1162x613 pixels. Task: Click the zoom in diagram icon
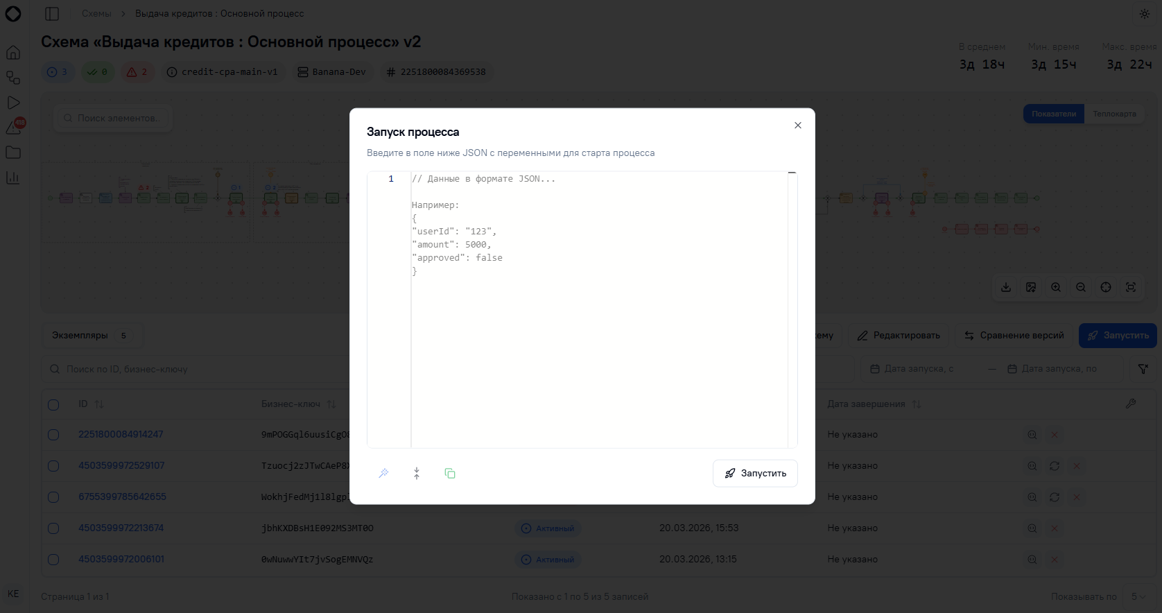point(1056,287)
